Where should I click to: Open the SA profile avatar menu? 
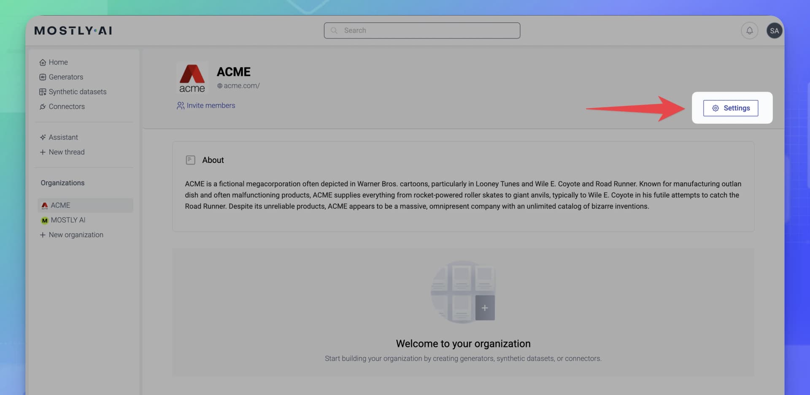[x=774, y=30]
